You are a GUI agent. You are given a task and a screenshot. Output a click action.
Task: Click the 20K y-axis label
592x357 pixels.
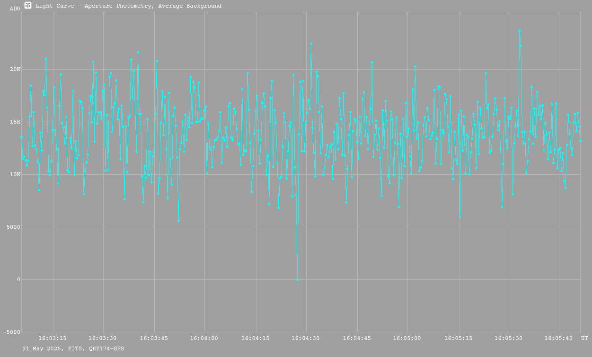click(x=15, y=70)
